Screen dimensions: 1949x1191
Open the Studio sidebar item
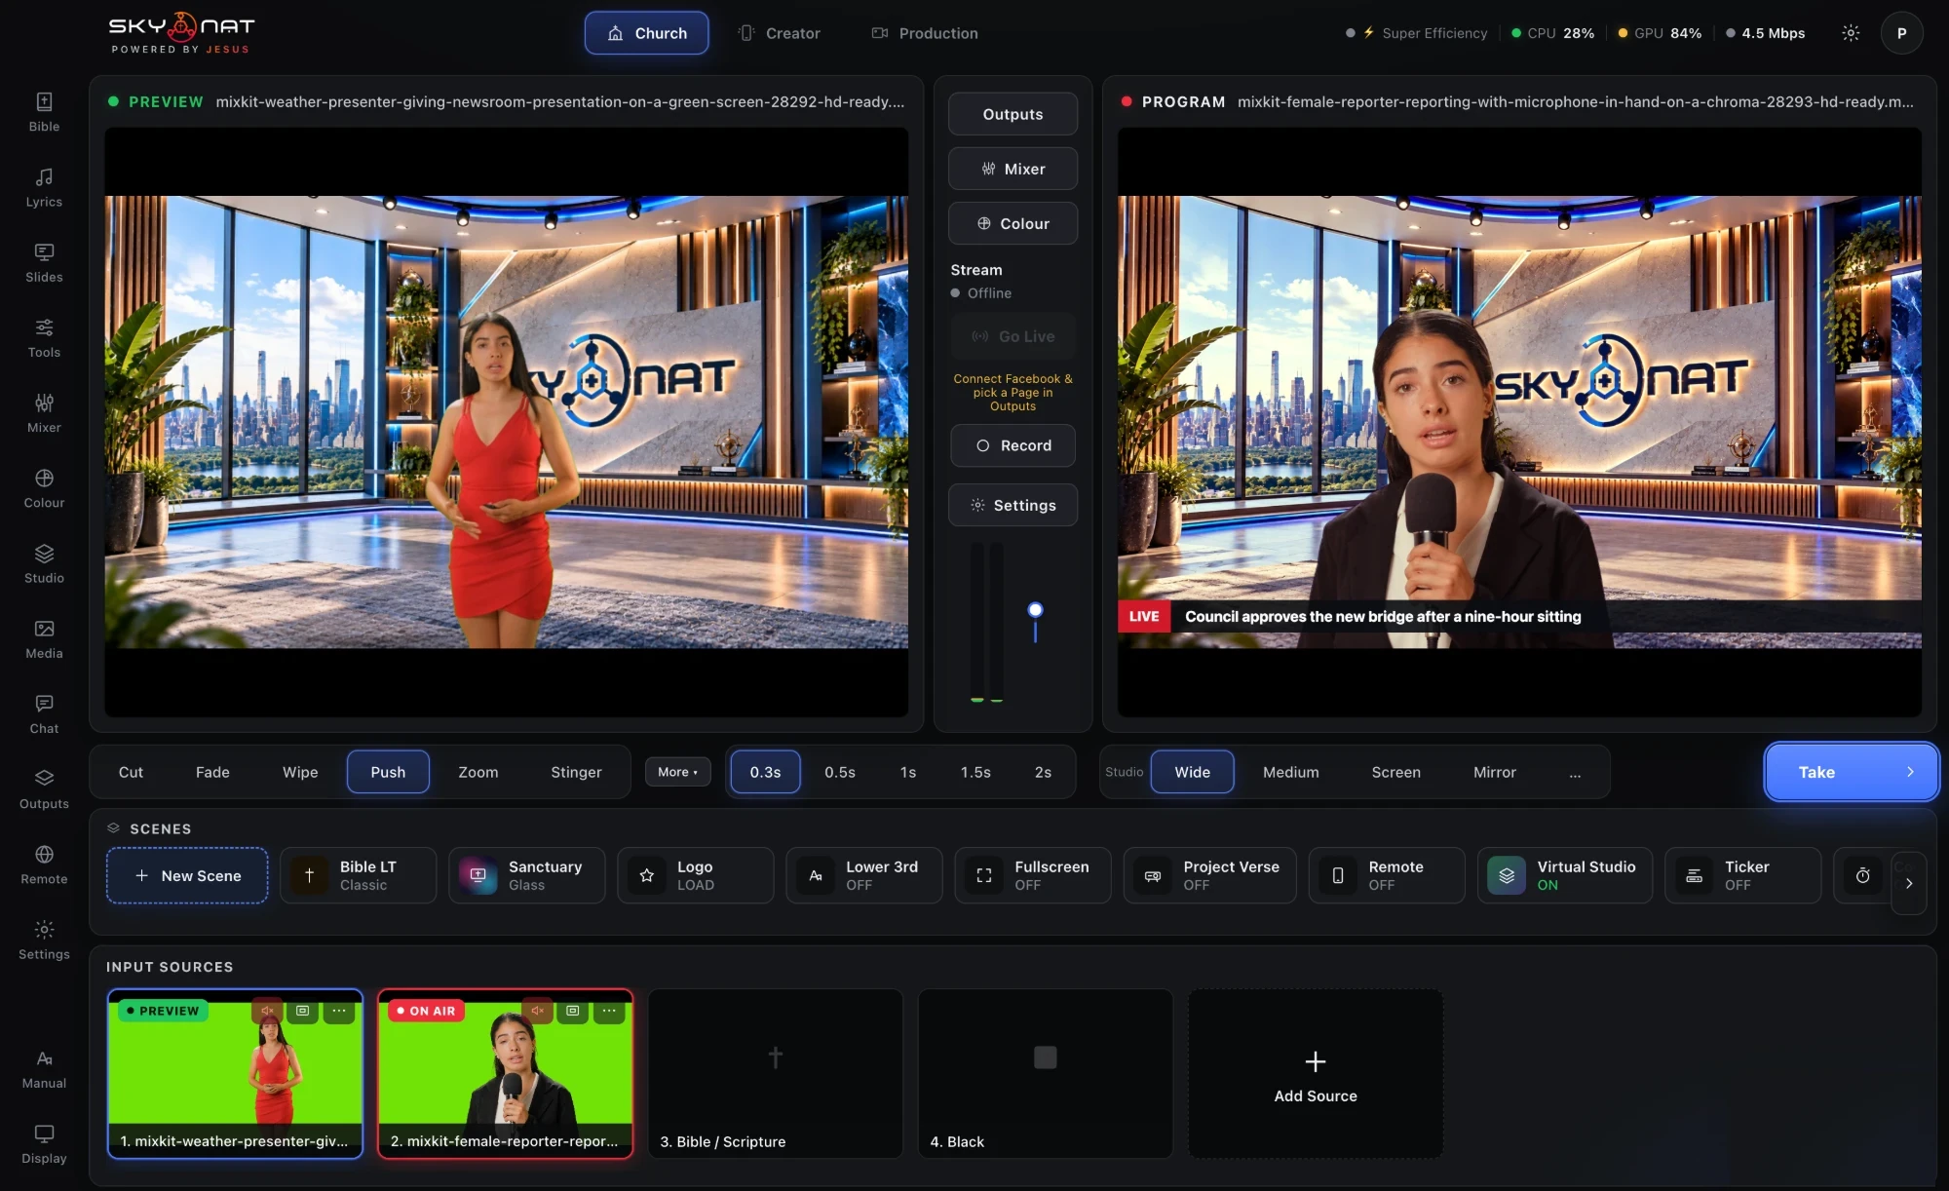point(44,562)
